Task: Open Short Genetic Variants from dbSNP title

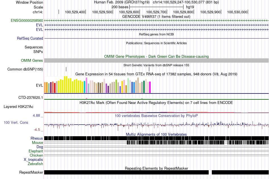Action: click(x=156, y=65)
